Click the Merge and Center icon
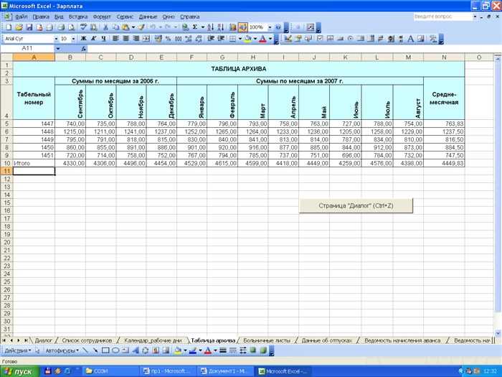The height and width of the screenshot is (377, 502). [146, 39]
